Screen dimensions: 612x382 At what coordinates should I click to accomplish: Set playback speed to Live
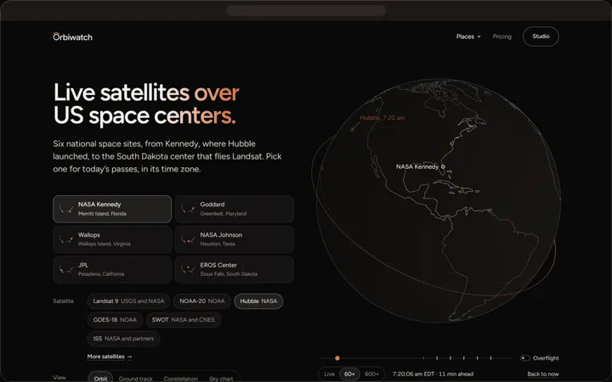330,374
